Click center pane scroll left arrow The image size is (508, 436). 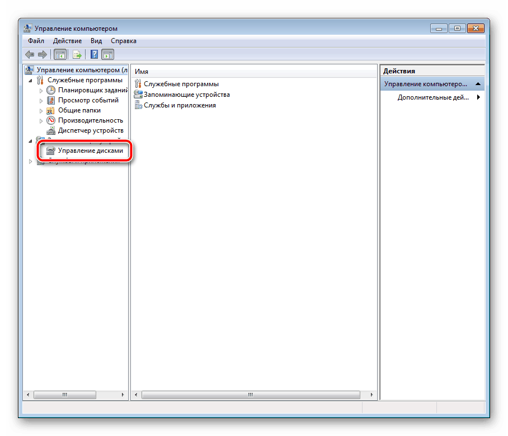tap(136, 395)
